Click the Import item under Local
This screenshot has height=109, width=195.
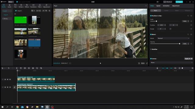[x=6, y=15]
